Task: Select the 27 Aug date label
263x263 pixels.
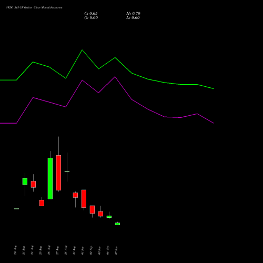Action: click(x=57, y=250)
